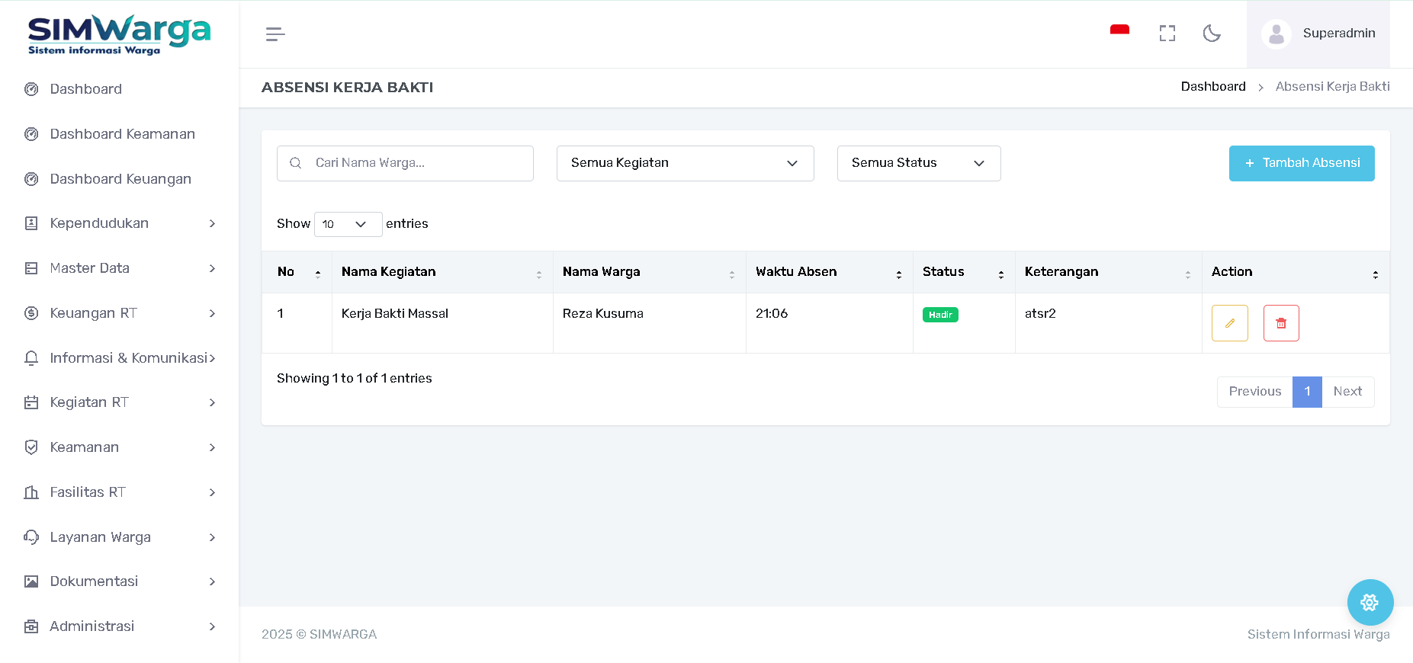Toggle the hamburger sidebar menu icon
Viewport: 1413px width, 663px height.
275,34
